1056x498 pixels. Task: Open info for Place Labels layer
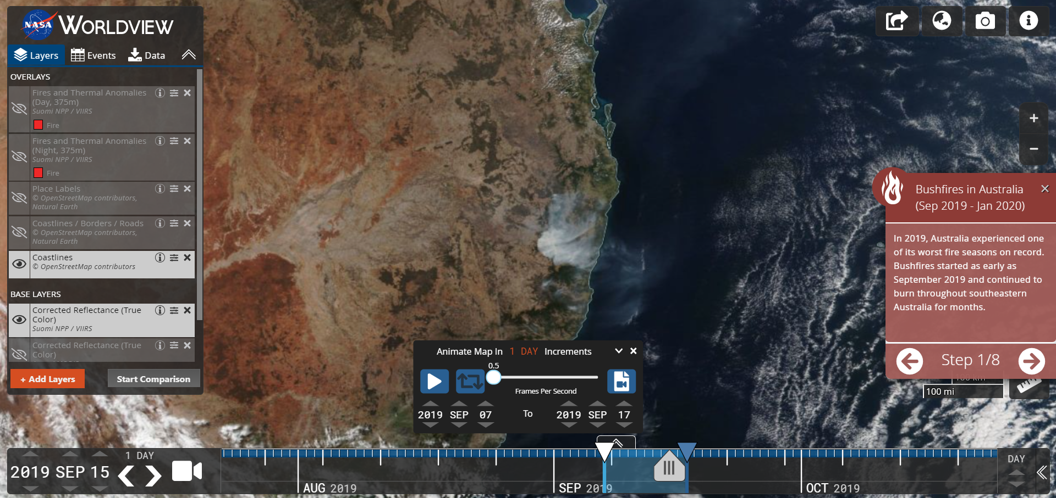pos(160,189)
